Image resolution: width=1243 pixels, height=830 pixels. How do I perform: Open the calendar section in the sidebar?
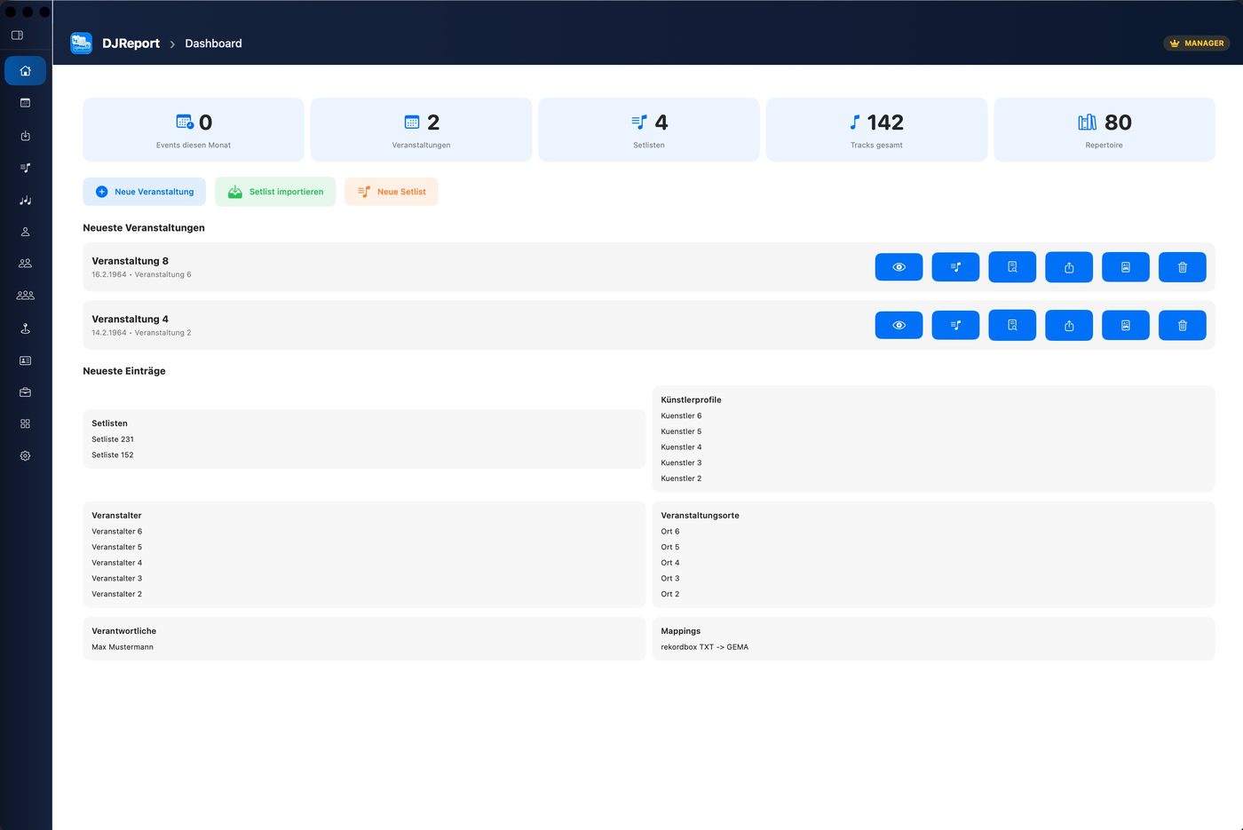pyautogui.click(x=25, y=102)
